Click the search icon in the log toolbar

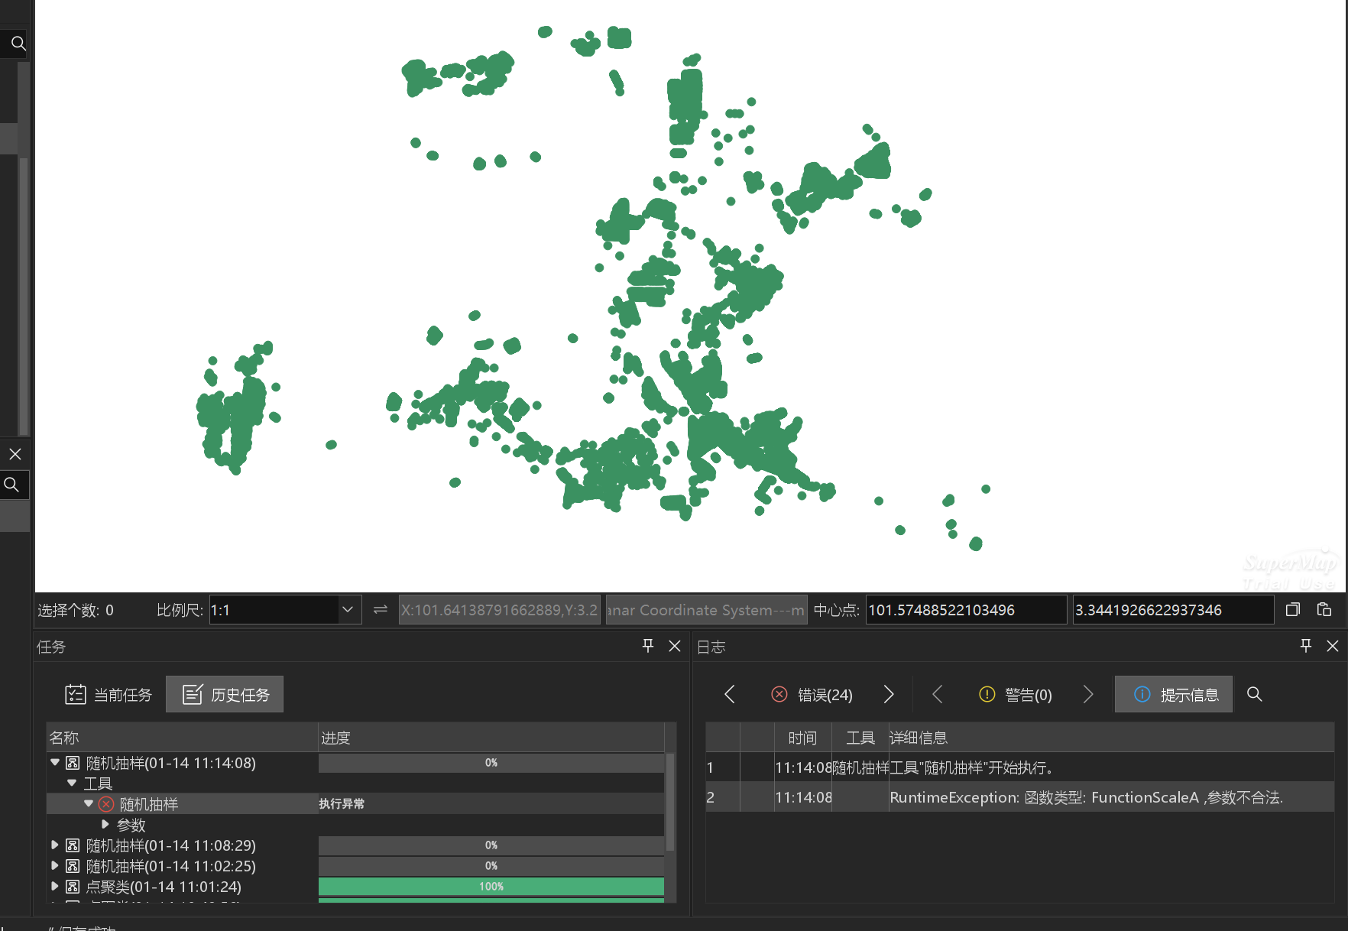click(1254, 694)
